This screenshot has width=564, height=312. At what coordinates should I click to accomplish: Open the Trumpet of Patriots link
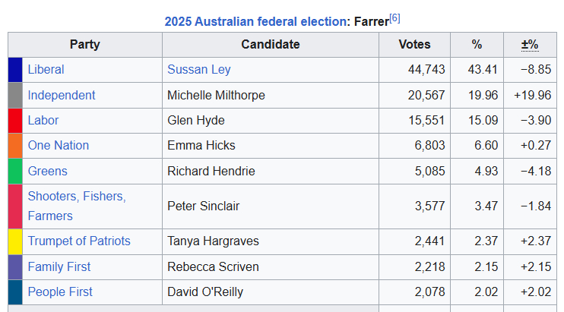pyautogui.click(x=79, y=241)
